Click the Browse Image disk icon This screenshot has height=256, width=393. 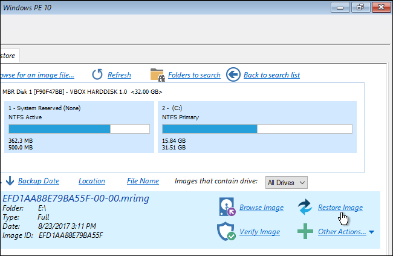point(227,207)
